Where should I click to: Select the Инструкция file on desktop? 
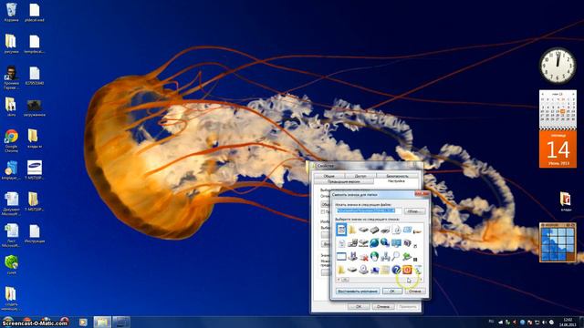click(x=35, y=234)
